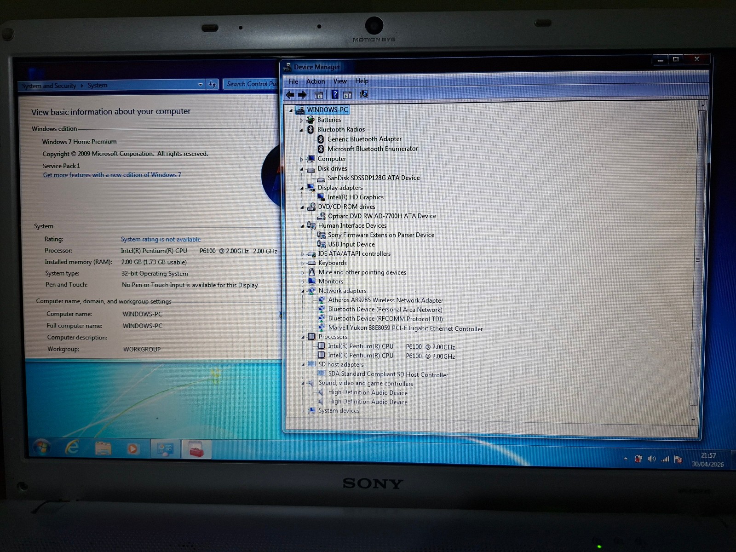Screen dimensions: 736x552
Task: Click 'System rating is not available' link
Action: point(161,239)
